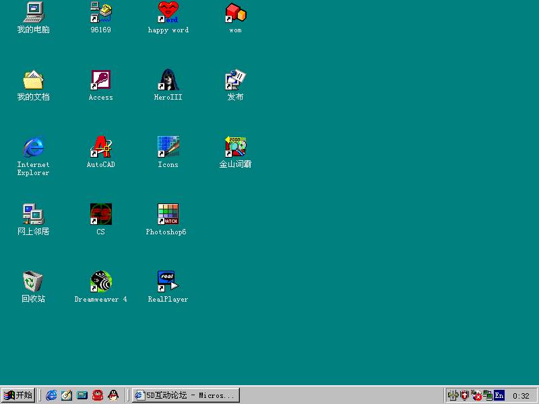Click the red X tray icon
The height and width of the screenshot is (404, 539).
(x=476, y=396)
